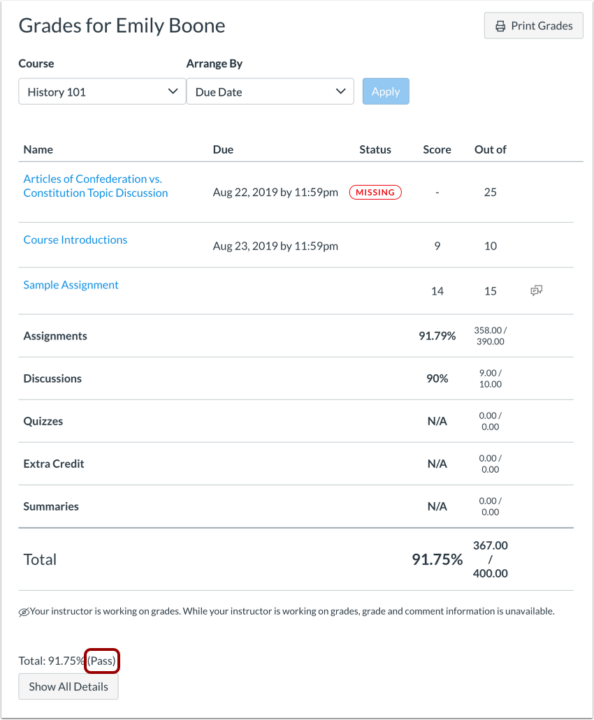Click the MISSING status badge
Screen dimensions: 594x720
pos(375,192)
